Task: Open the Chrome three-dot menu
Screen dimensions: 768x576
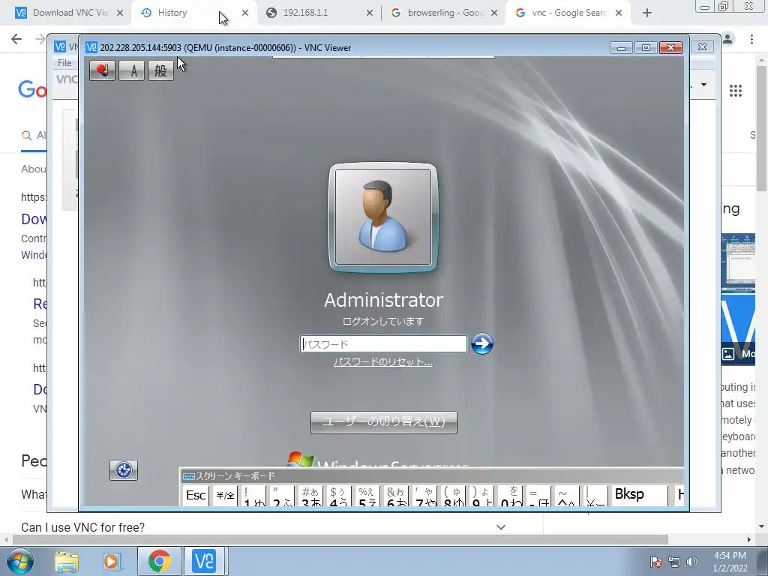Action: point(751,39)
